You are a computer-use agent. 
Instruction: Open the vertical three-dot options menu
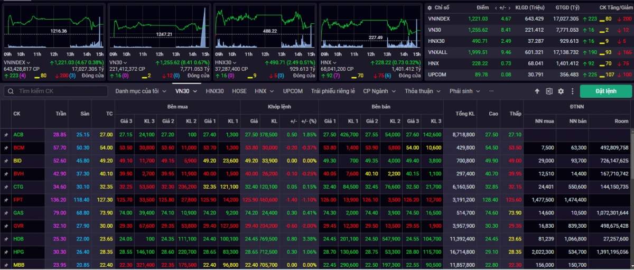[x=572, y=91]
